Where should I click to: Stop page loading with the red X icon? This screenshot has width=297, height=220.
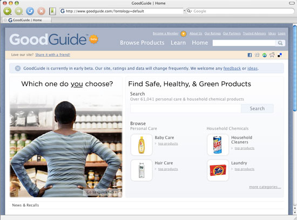pyautogui.click(x=41, y=11)
